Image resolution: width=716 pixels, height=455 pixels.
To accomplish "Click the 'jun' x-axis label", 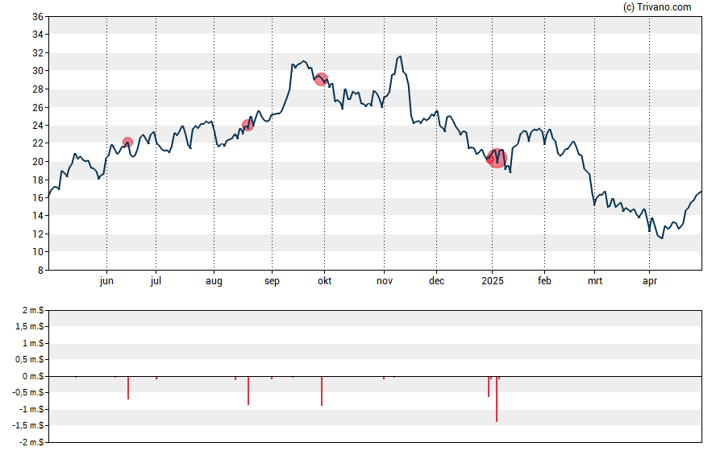I will tap(106, 281).
